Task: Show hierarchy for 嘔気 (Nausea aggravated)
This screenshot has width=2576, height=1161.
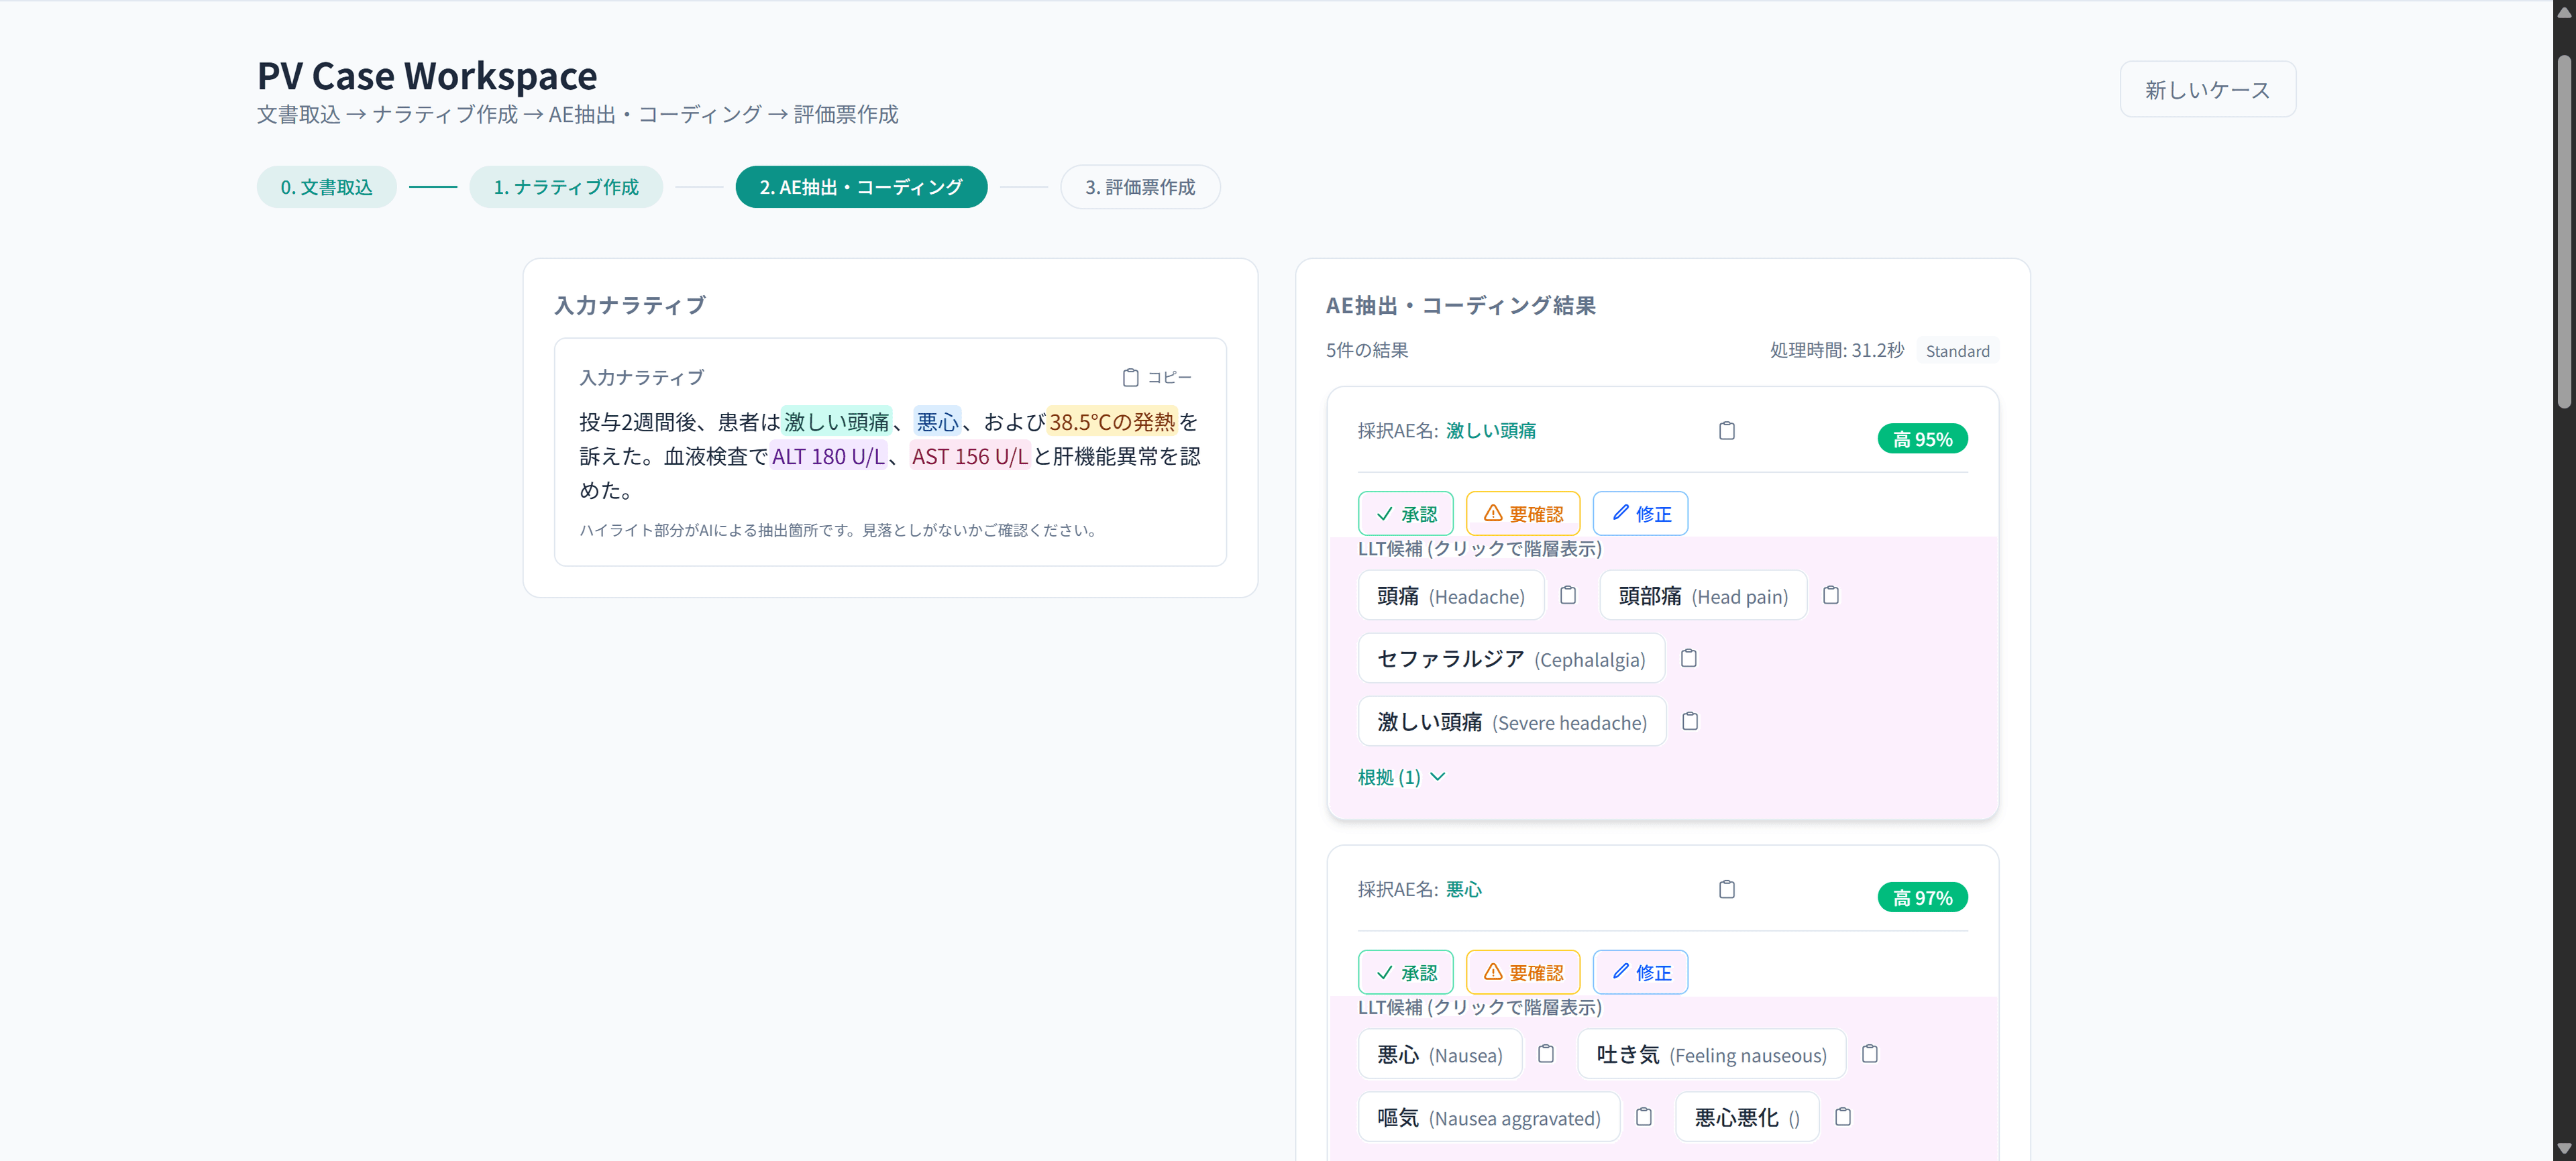Action: (x=1488, y=1118)
